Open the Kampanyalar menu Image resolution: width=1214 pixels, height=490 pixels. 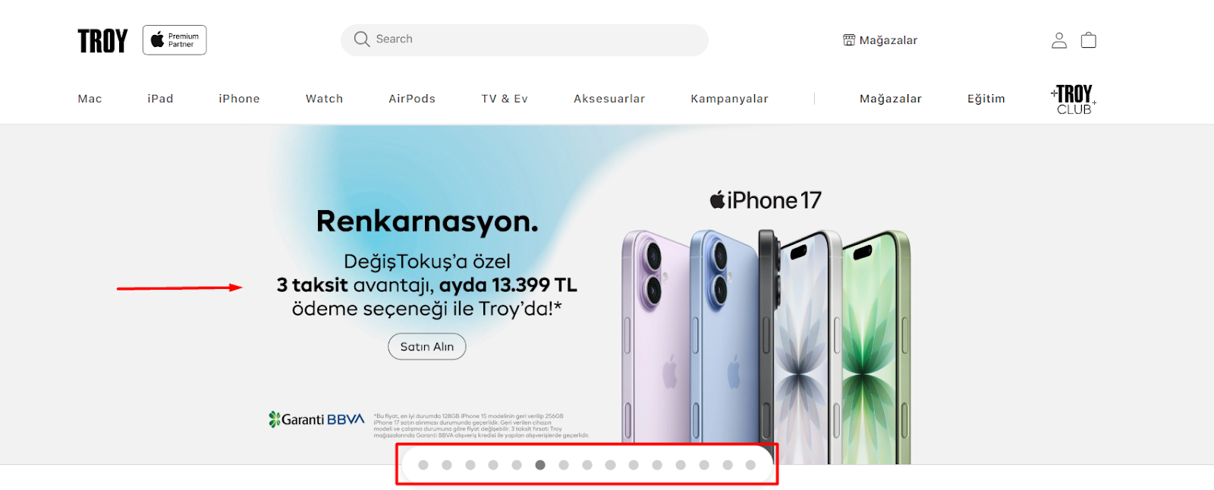point(729,99)
